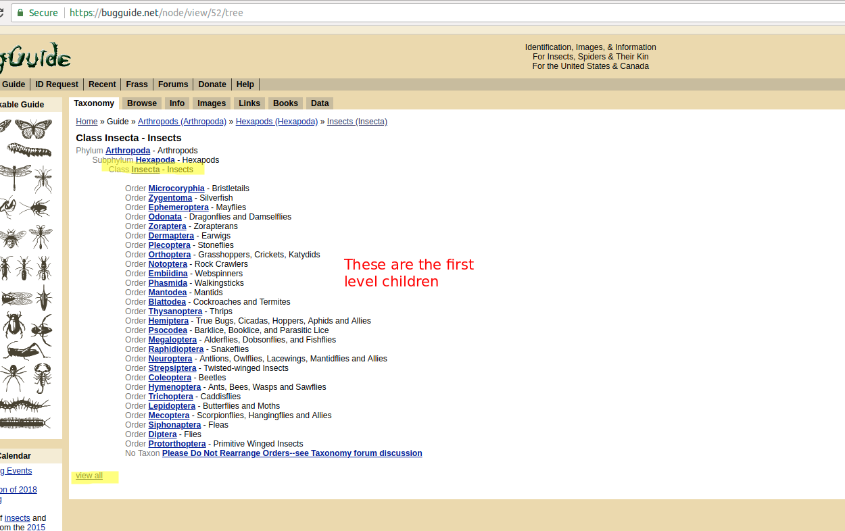Select the praying mantis guide icon

[10, 206]
